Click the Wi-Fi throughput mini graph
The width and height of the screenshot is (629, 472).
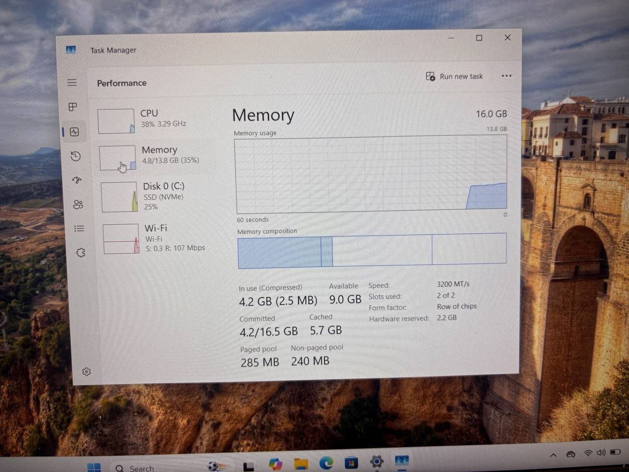tap(121, 239)
